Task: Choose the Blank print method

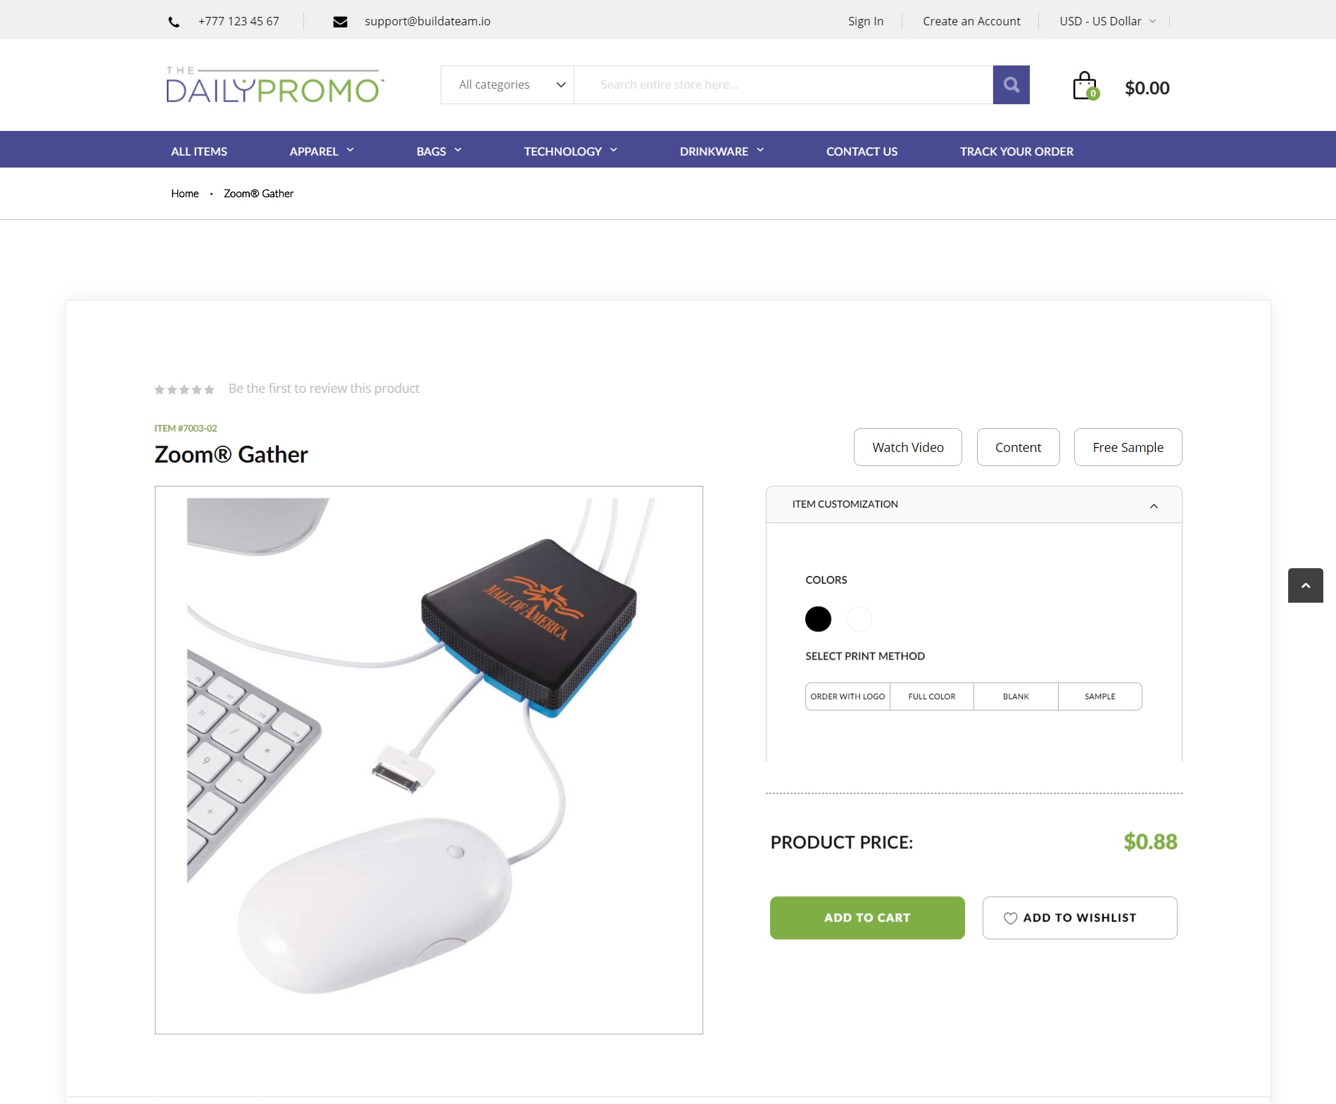Action: [1016, 696]
